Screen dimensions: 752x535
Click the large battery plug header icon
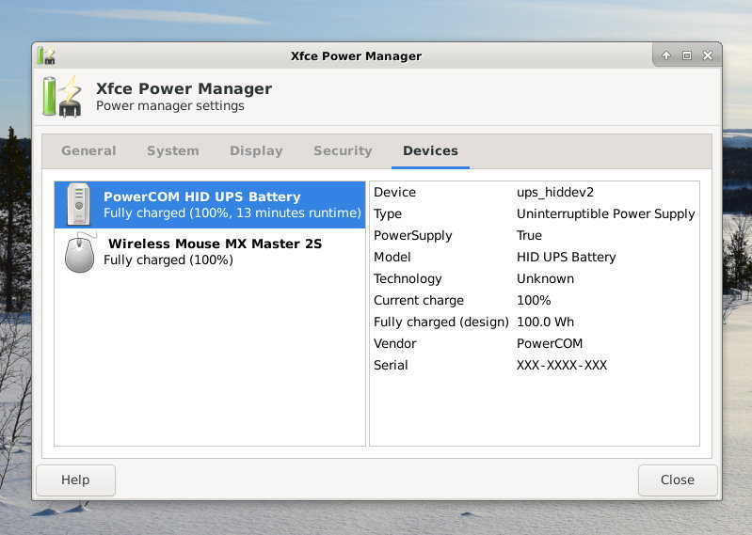point(62,96)
